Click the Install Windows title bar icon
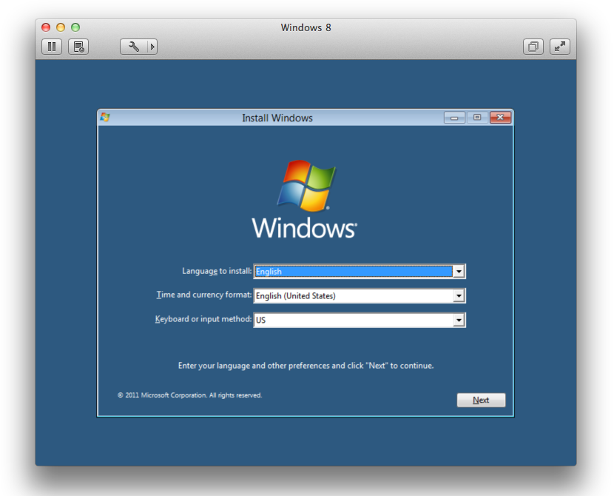 click(105, 117)
